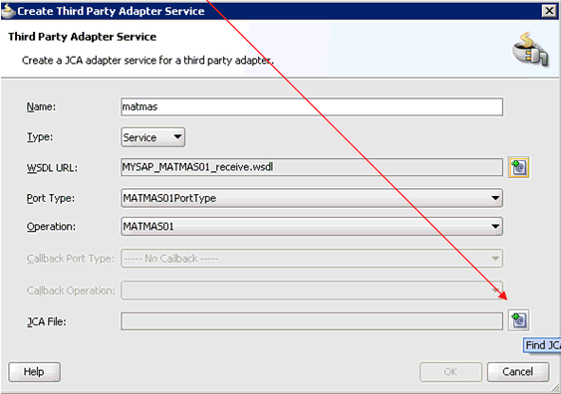Open the Type dropdown showing Service
The image size is (561, 394).
tap(152, 137)
